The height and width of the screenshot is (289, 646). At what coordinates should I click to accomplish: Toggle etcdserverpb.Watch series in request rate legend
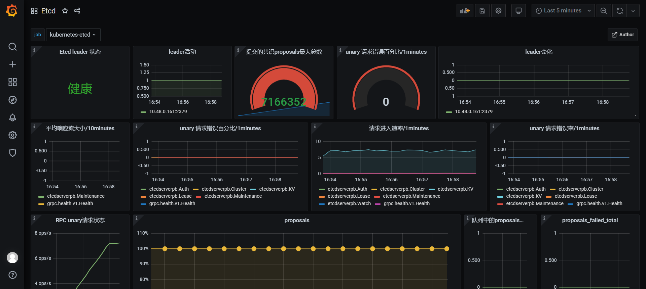click(x=349, y=203)
